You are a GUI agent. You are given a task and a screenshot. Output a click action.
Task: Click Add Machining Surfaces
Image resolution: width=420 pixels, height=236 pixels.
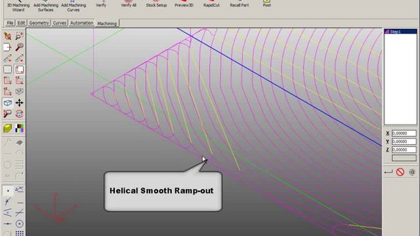46,6
